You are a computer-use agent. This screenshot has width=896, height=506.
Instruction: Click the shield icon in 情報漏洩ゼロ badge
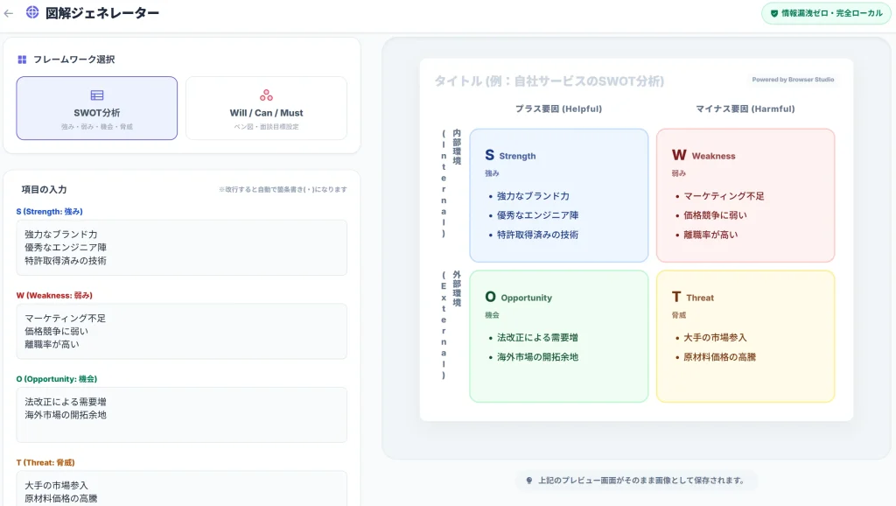[774, 13]
